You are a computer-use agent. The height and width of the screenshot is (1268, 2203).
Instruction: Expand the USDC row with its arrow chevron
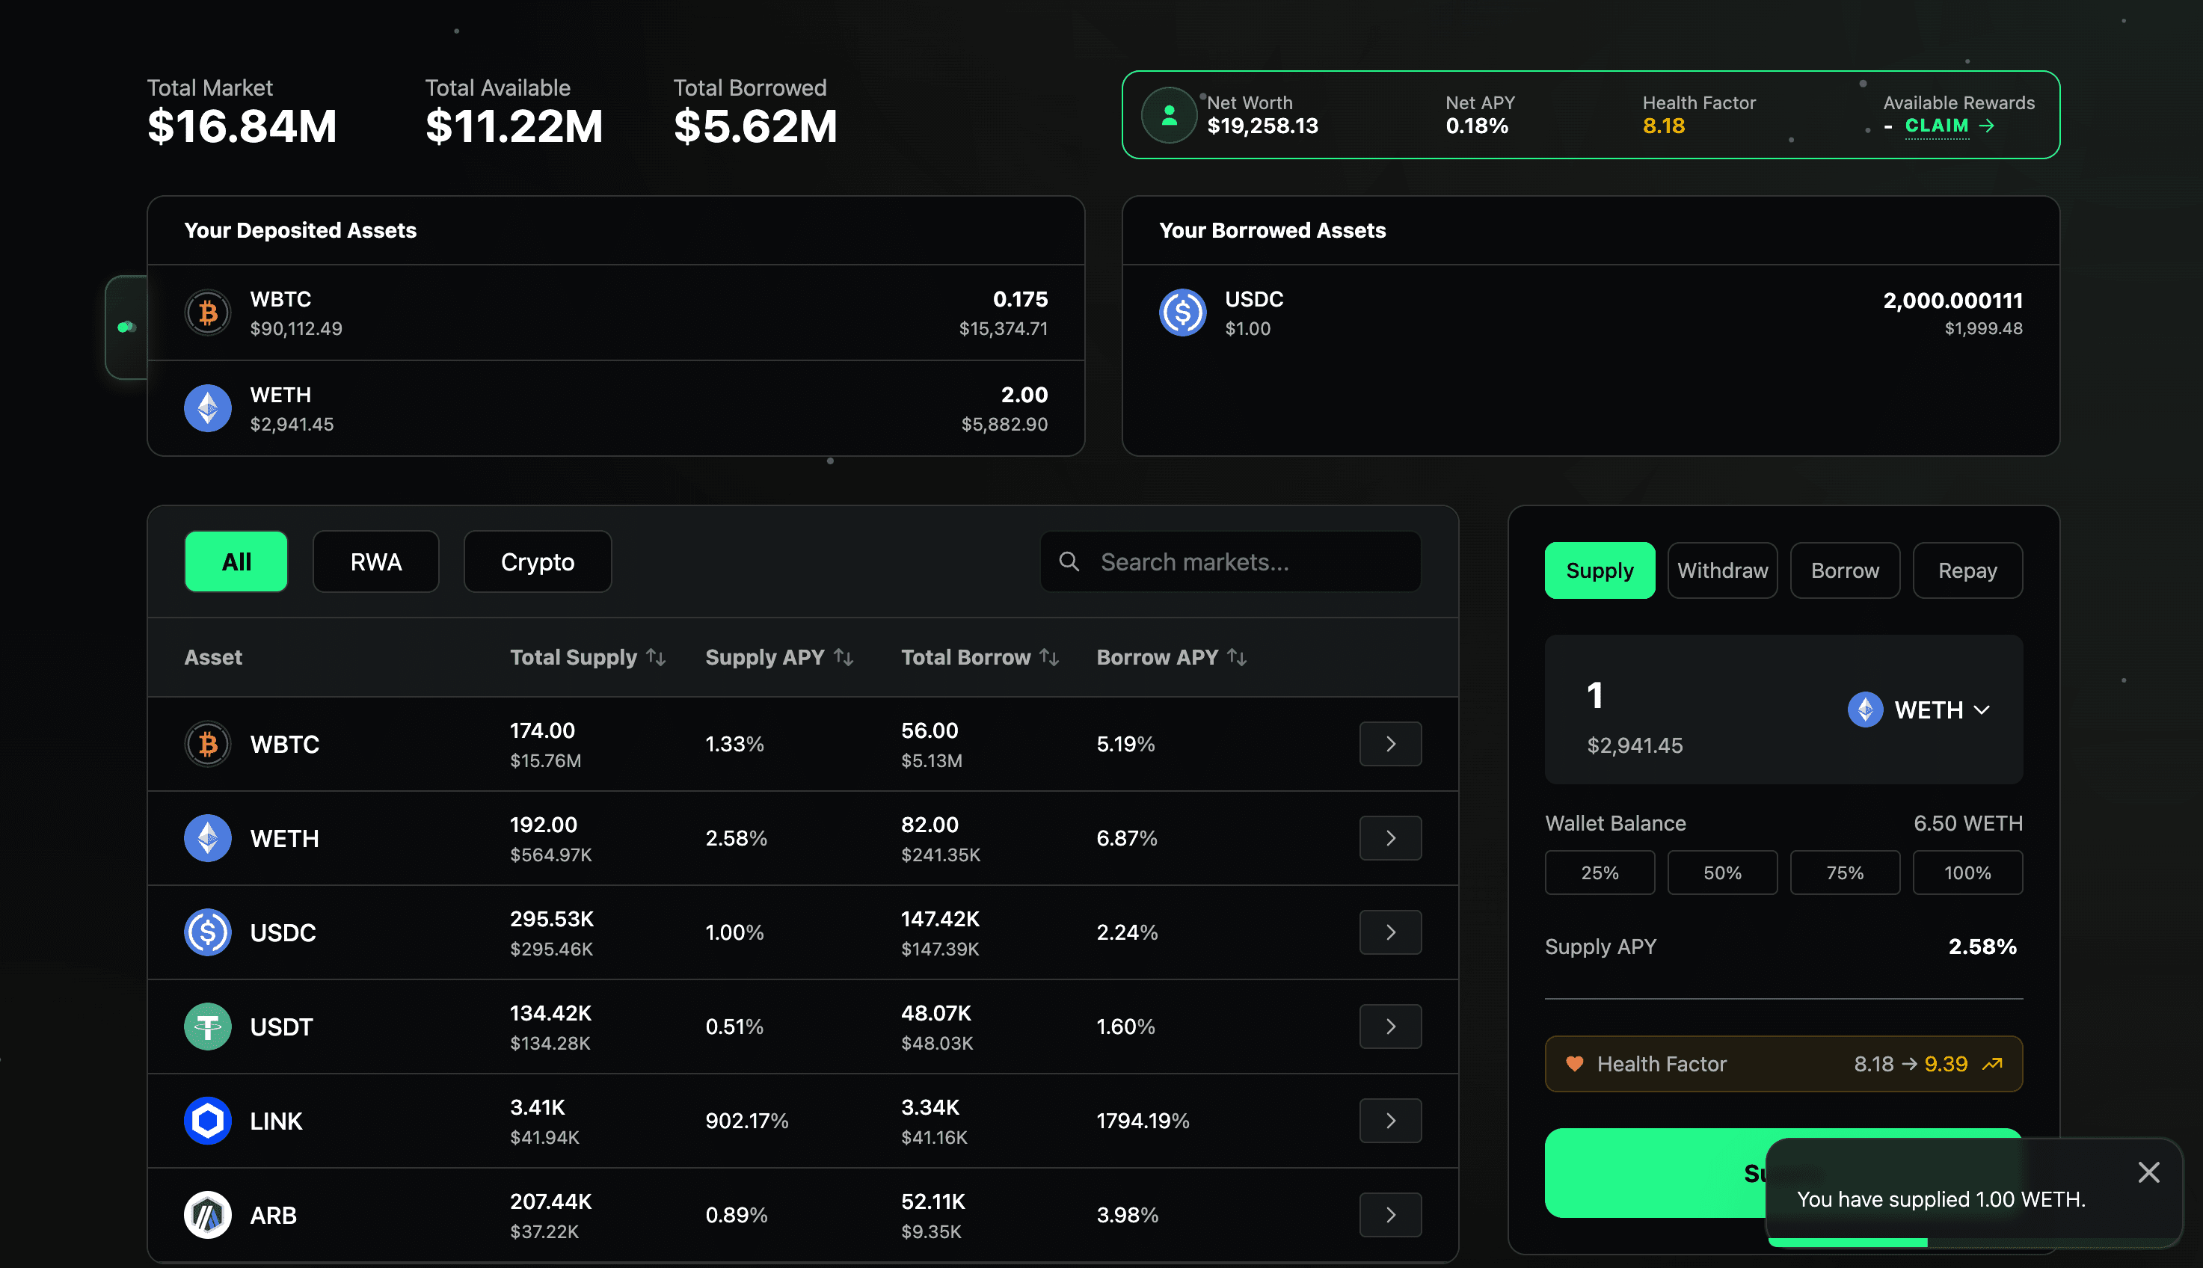1390,932
